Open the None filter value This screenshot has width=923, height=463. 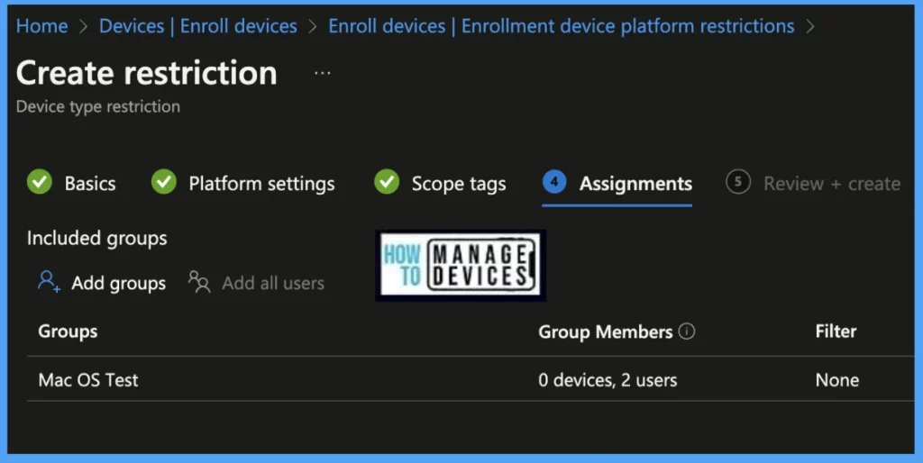(837, 380)
